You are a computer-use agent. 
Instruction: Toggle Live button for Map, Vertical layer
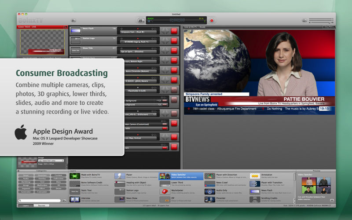click(174, 137)
